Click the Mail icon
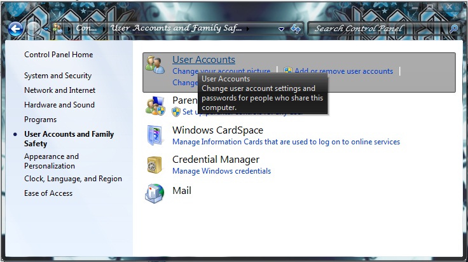 pyautogui.click(x=155, y=194)
